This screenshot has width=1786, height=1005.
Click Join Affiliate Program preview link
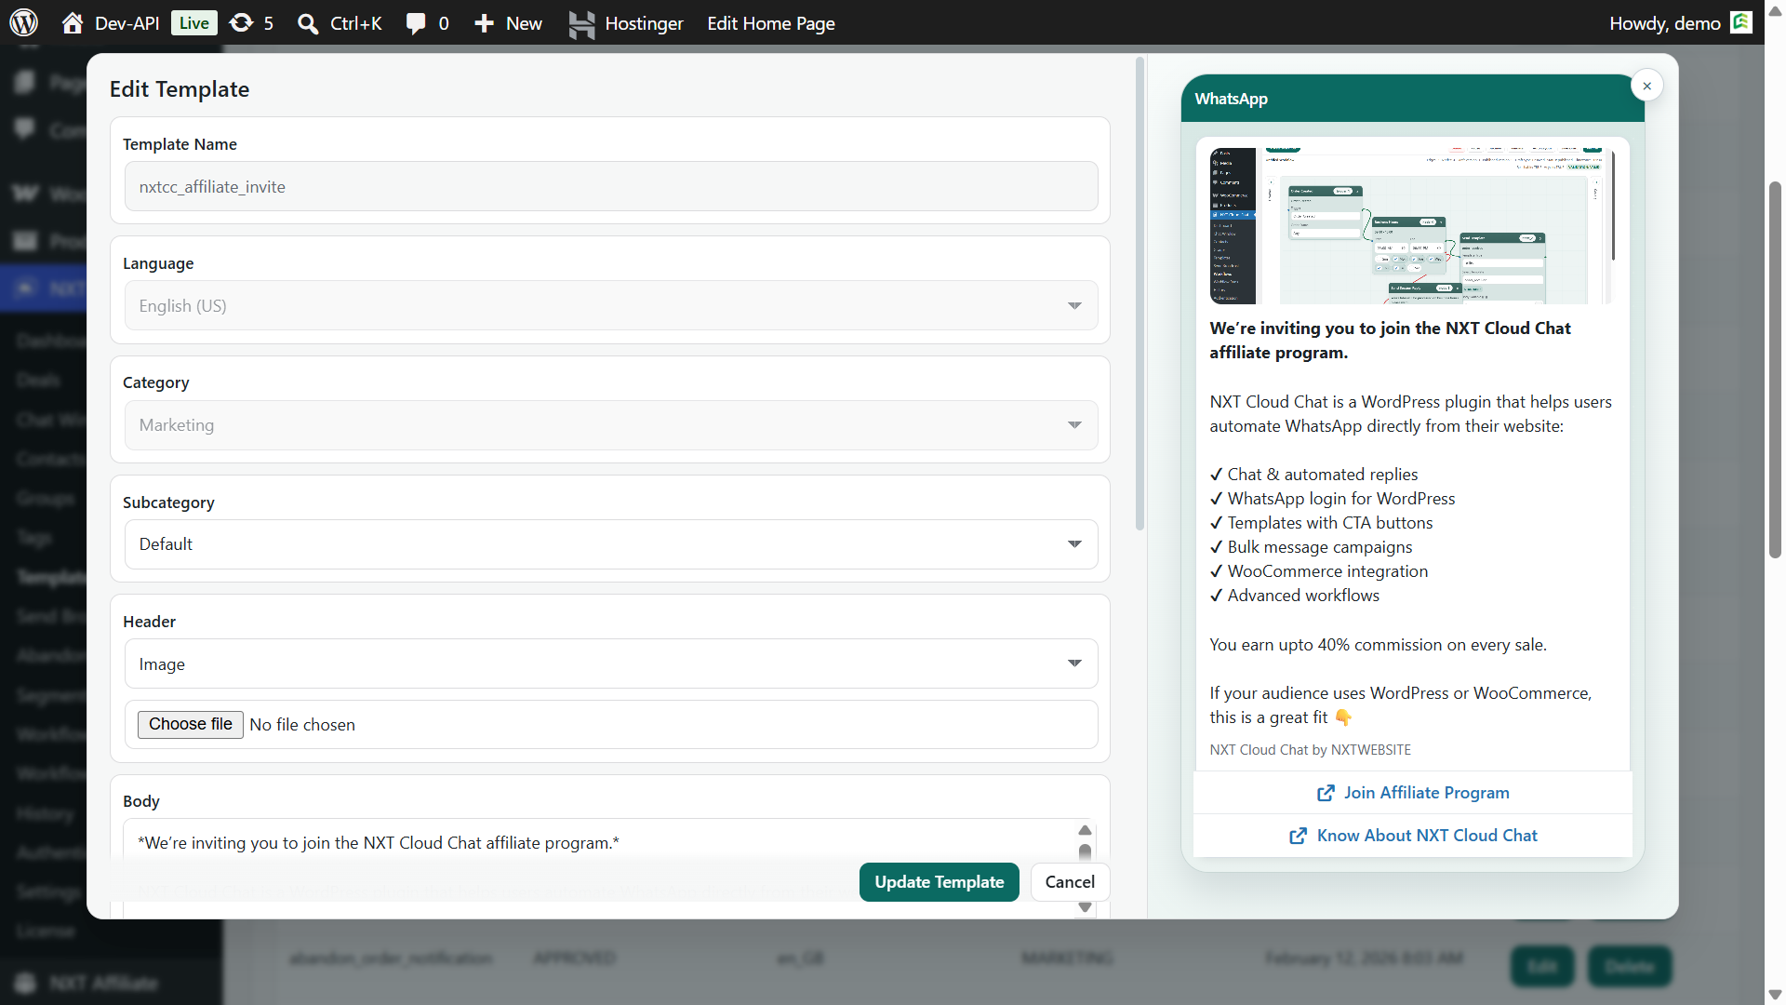(x=1413, y=793)
